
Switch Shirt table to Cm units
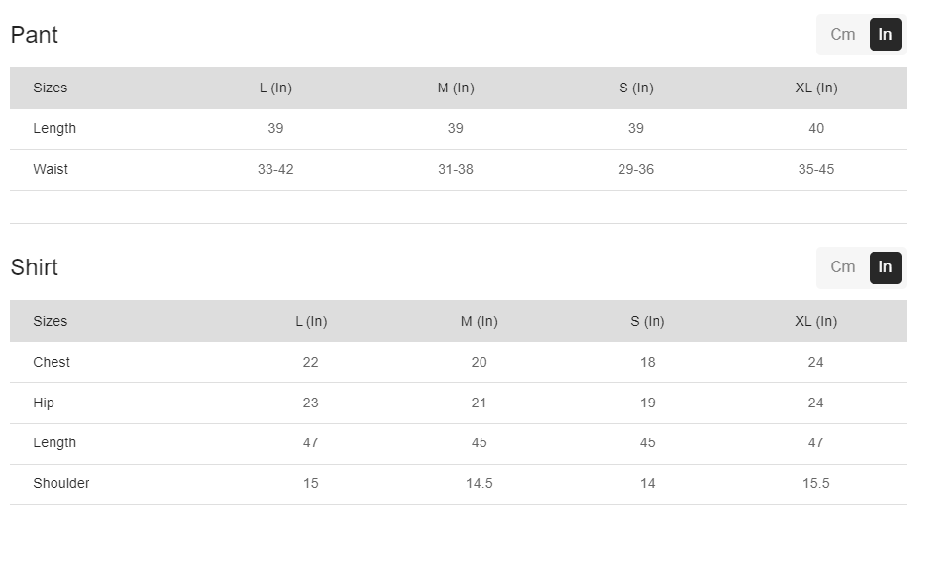tap(842, 267)
